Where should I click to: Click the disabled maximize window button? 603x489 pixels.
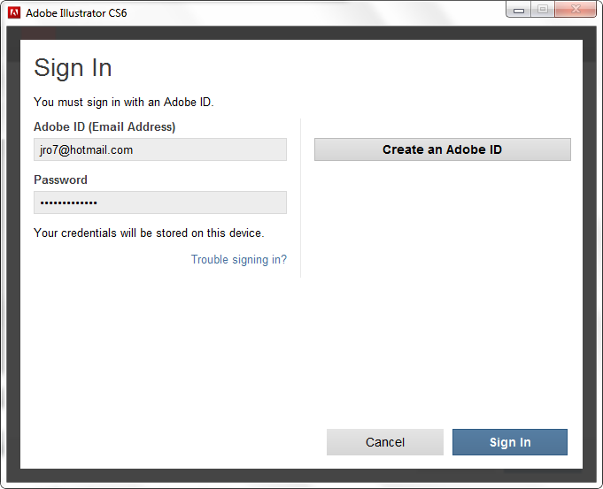click(542, 10)
